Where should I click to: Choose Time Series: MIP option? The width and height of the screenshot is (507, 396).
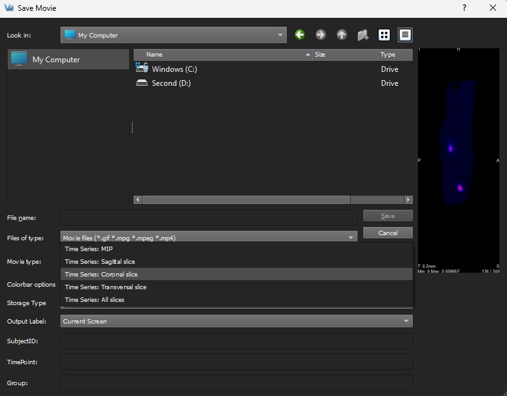pyautogui.click(x=89, y=249)
